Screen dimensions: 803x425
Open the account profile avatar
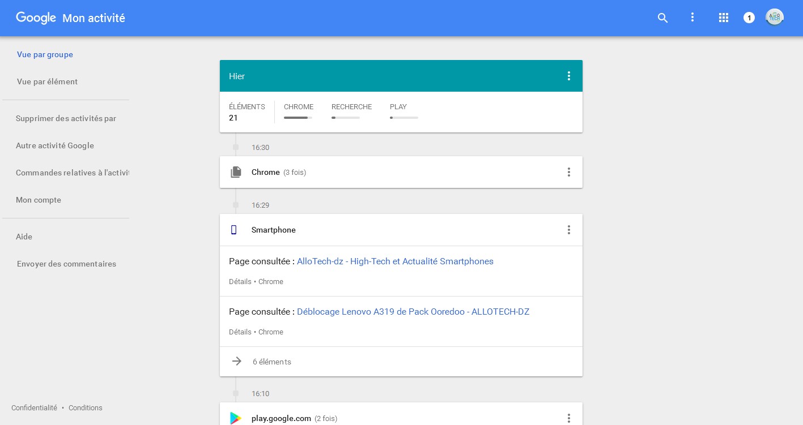(x=775, y=17)
